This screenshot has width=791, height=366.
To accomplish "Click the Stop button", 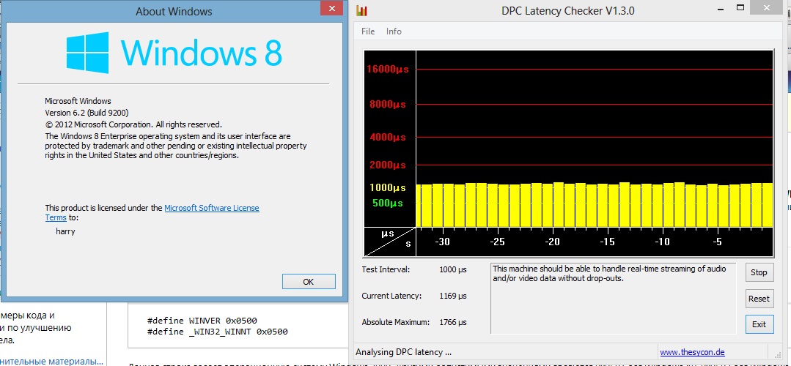I will pos(759,272).
